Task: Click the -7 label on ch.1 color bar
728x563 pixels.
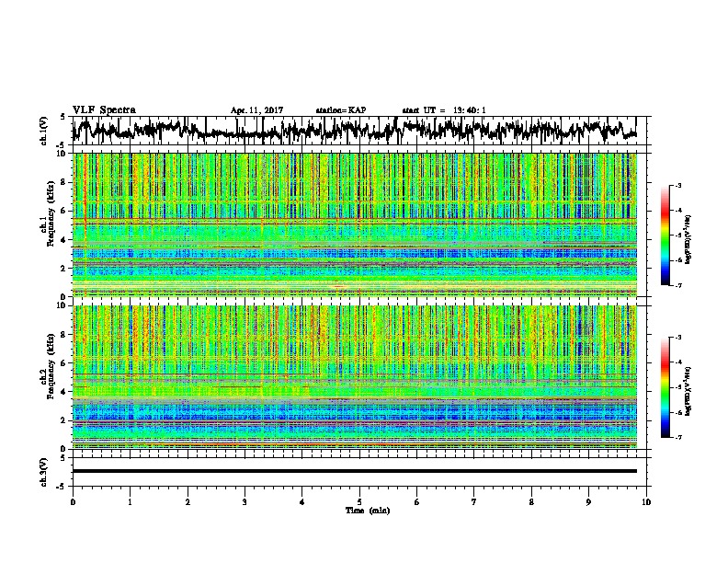Action: click(x=677, y=285)
